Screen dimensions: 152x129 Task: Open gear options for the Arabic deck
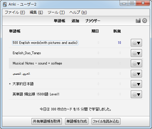(136, 74)
